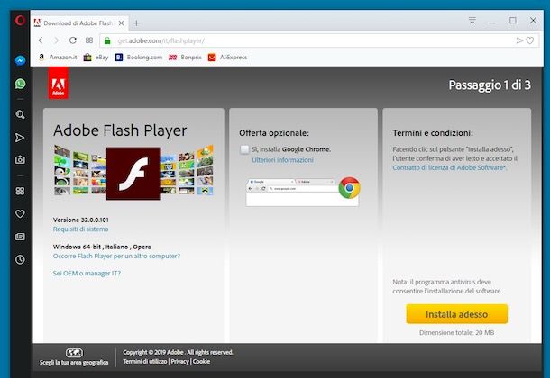
Task: Click the Versione 32.0.0.101 text
Action: pyautogui.click(x=80, y=220)
